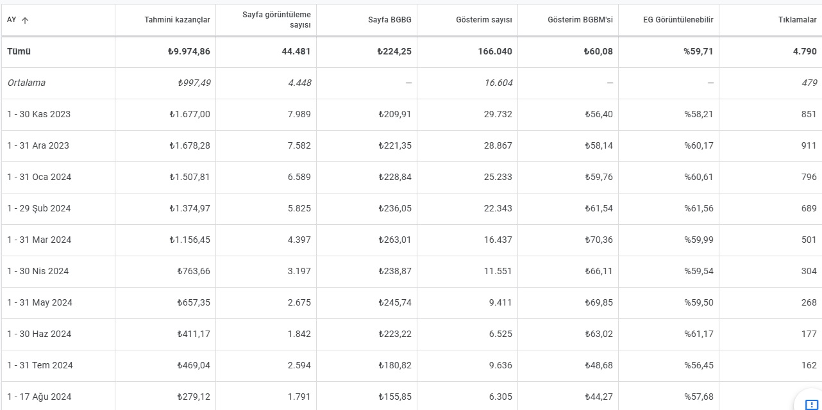Sort by Gösterim sayısı column header
The width and height of the screenshot is (822, 410).
click(483, 20)
